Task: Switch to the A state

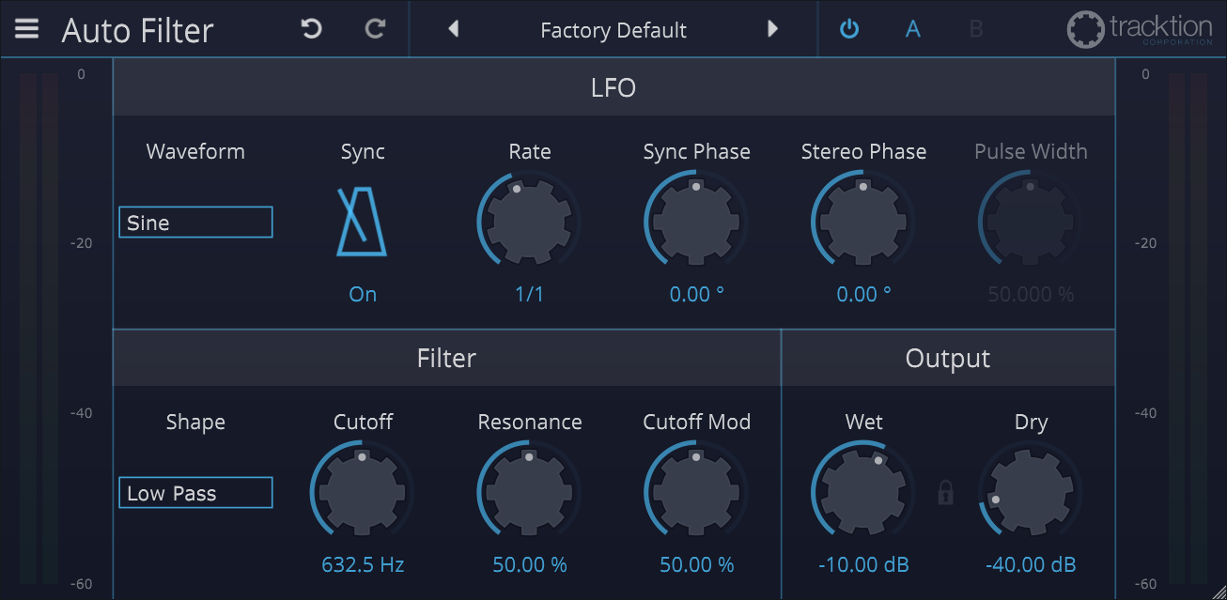Action: (x=912, y=29)
